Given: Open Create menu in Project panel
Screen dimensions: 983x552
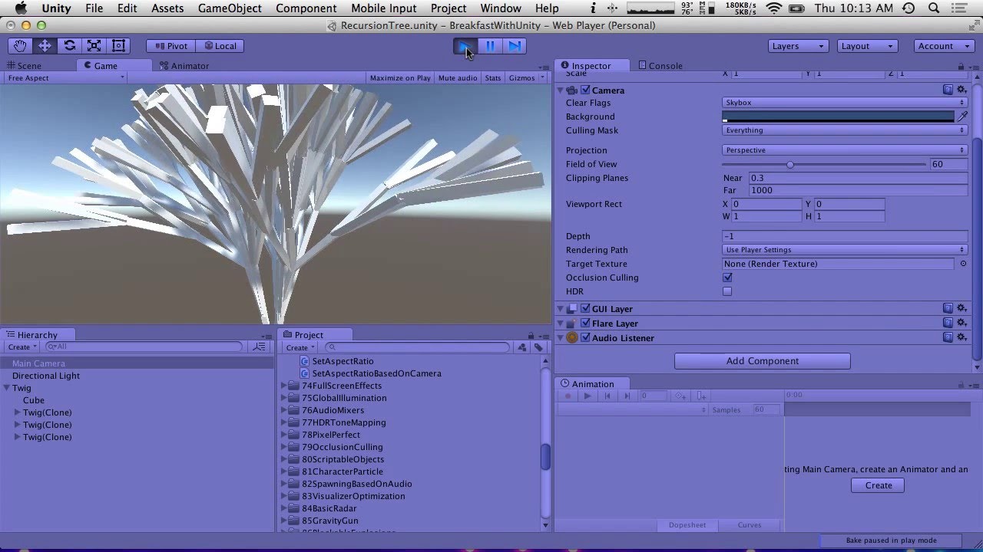Looking at the screenshot, I should (300, 348).
